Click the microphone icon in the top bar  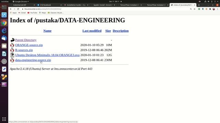(212, 1)
